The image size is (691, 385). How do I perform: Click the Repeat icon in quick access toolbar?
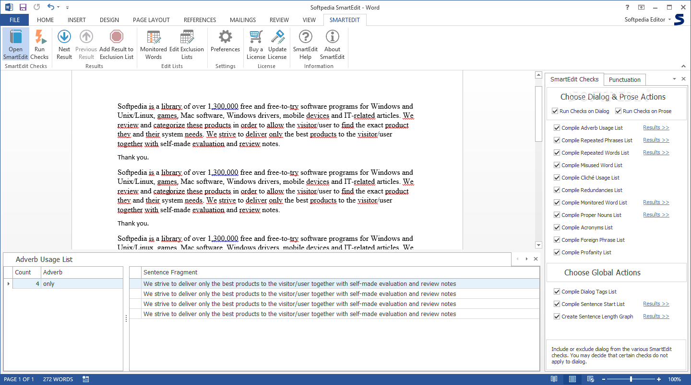pos(36,7)
